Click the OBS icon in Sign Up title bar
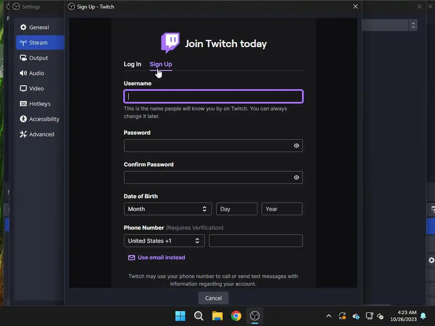Image resolution: width=435 pixels, height=326 pixels. tap(71, 6)
